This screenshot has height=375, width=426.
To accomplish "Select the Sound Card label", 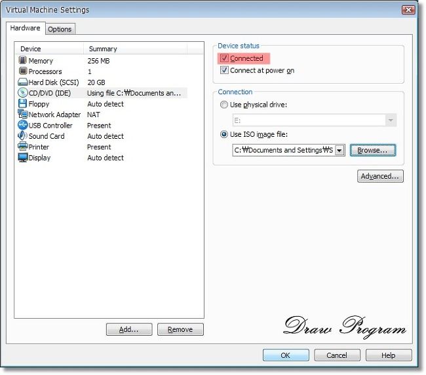I will [47, 136].
